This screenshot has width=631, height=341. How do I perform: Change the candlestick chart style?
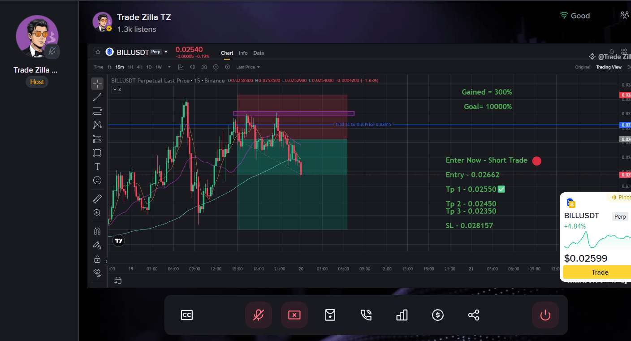coord(193,67)
